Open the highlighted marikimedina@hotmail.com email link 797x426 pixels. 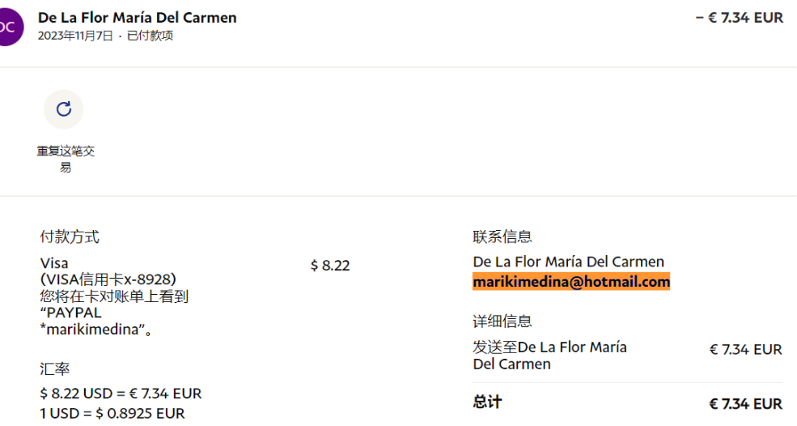point(571,282)
